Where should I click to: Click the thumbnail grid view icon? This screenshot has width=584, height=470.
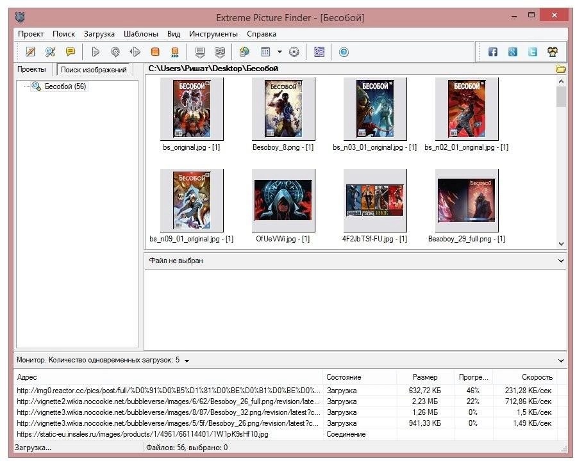265,52
